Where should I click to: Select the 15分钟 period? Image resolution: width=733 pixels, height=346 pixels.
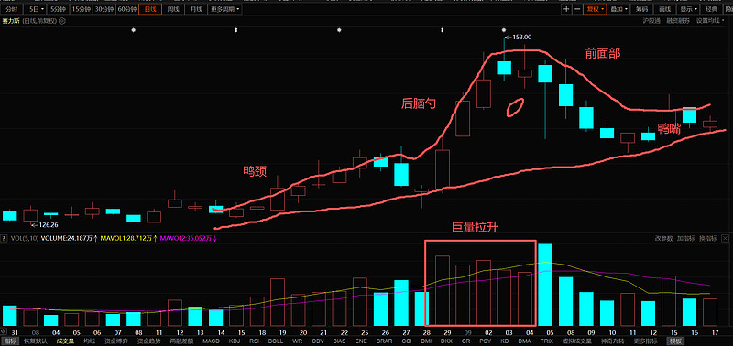[81, 9]
